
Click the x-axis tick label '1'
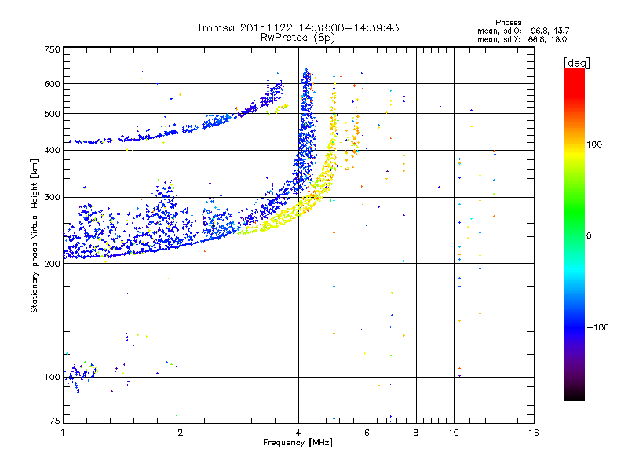pyautogui.click(x=63, y=433)
